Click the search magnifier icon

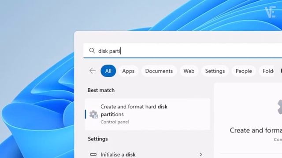click(92, 51)
